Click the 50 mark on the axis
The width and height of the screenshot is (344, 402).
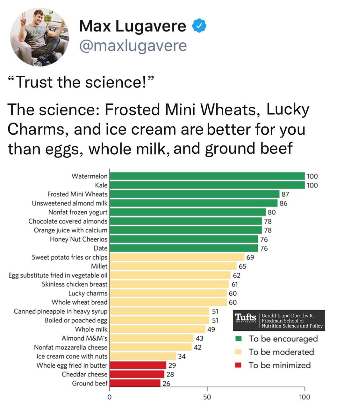point(207,397)
